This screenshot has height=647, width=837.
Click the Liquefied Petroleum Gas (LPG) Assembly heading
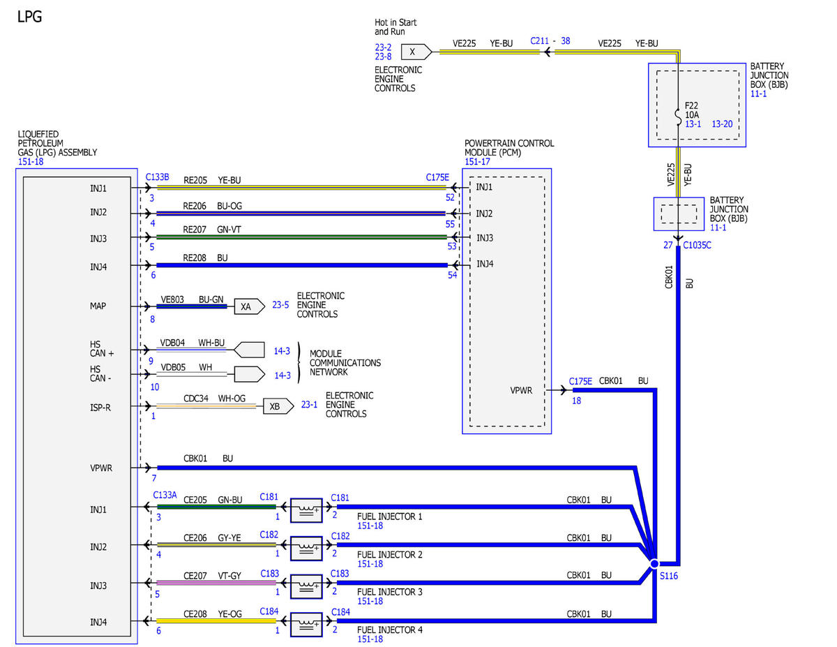56,143
